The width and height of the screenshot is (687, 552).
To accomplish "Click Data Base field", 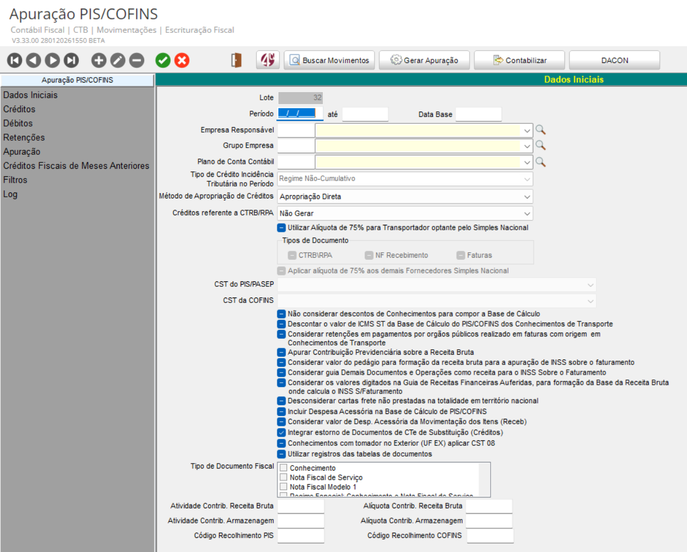I will 478,114.
